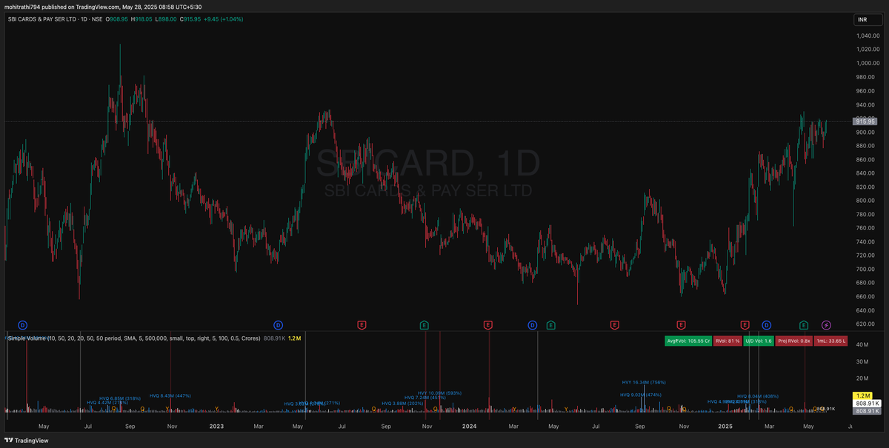Click the dividend marker after Mar 2024

pos(533,325)
